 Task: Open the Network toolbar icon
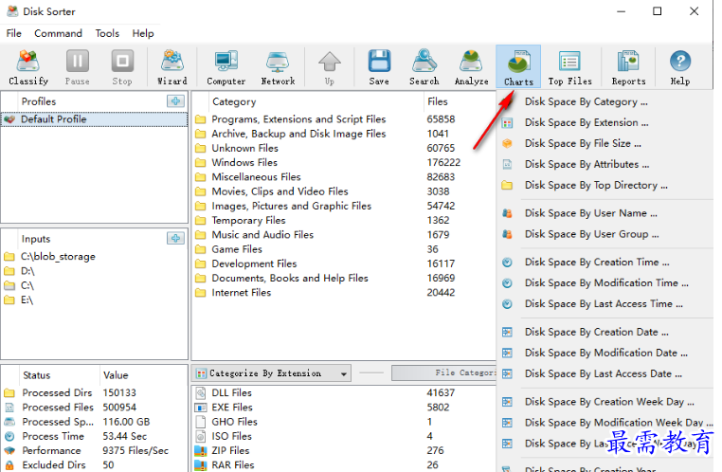tap(278, 66)
